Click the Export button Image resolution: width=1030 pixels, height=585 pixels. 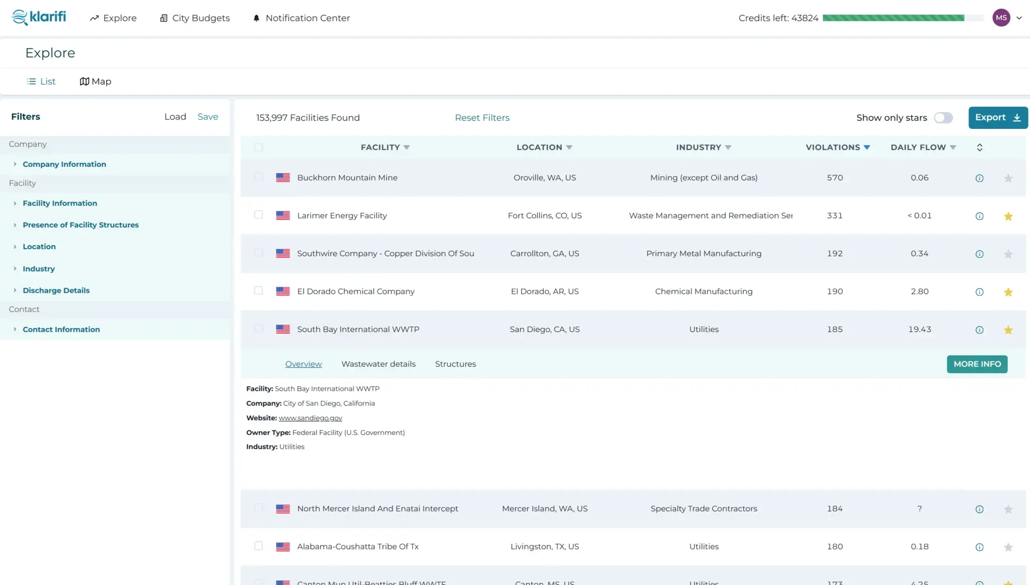point(997,118)
